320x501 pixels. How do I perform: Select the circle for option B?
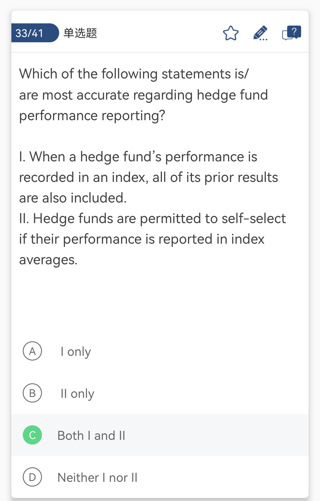point(32,393)
